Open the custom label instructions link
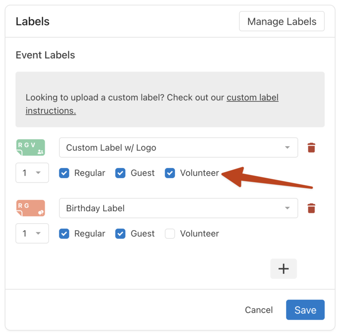 (253, 98)
